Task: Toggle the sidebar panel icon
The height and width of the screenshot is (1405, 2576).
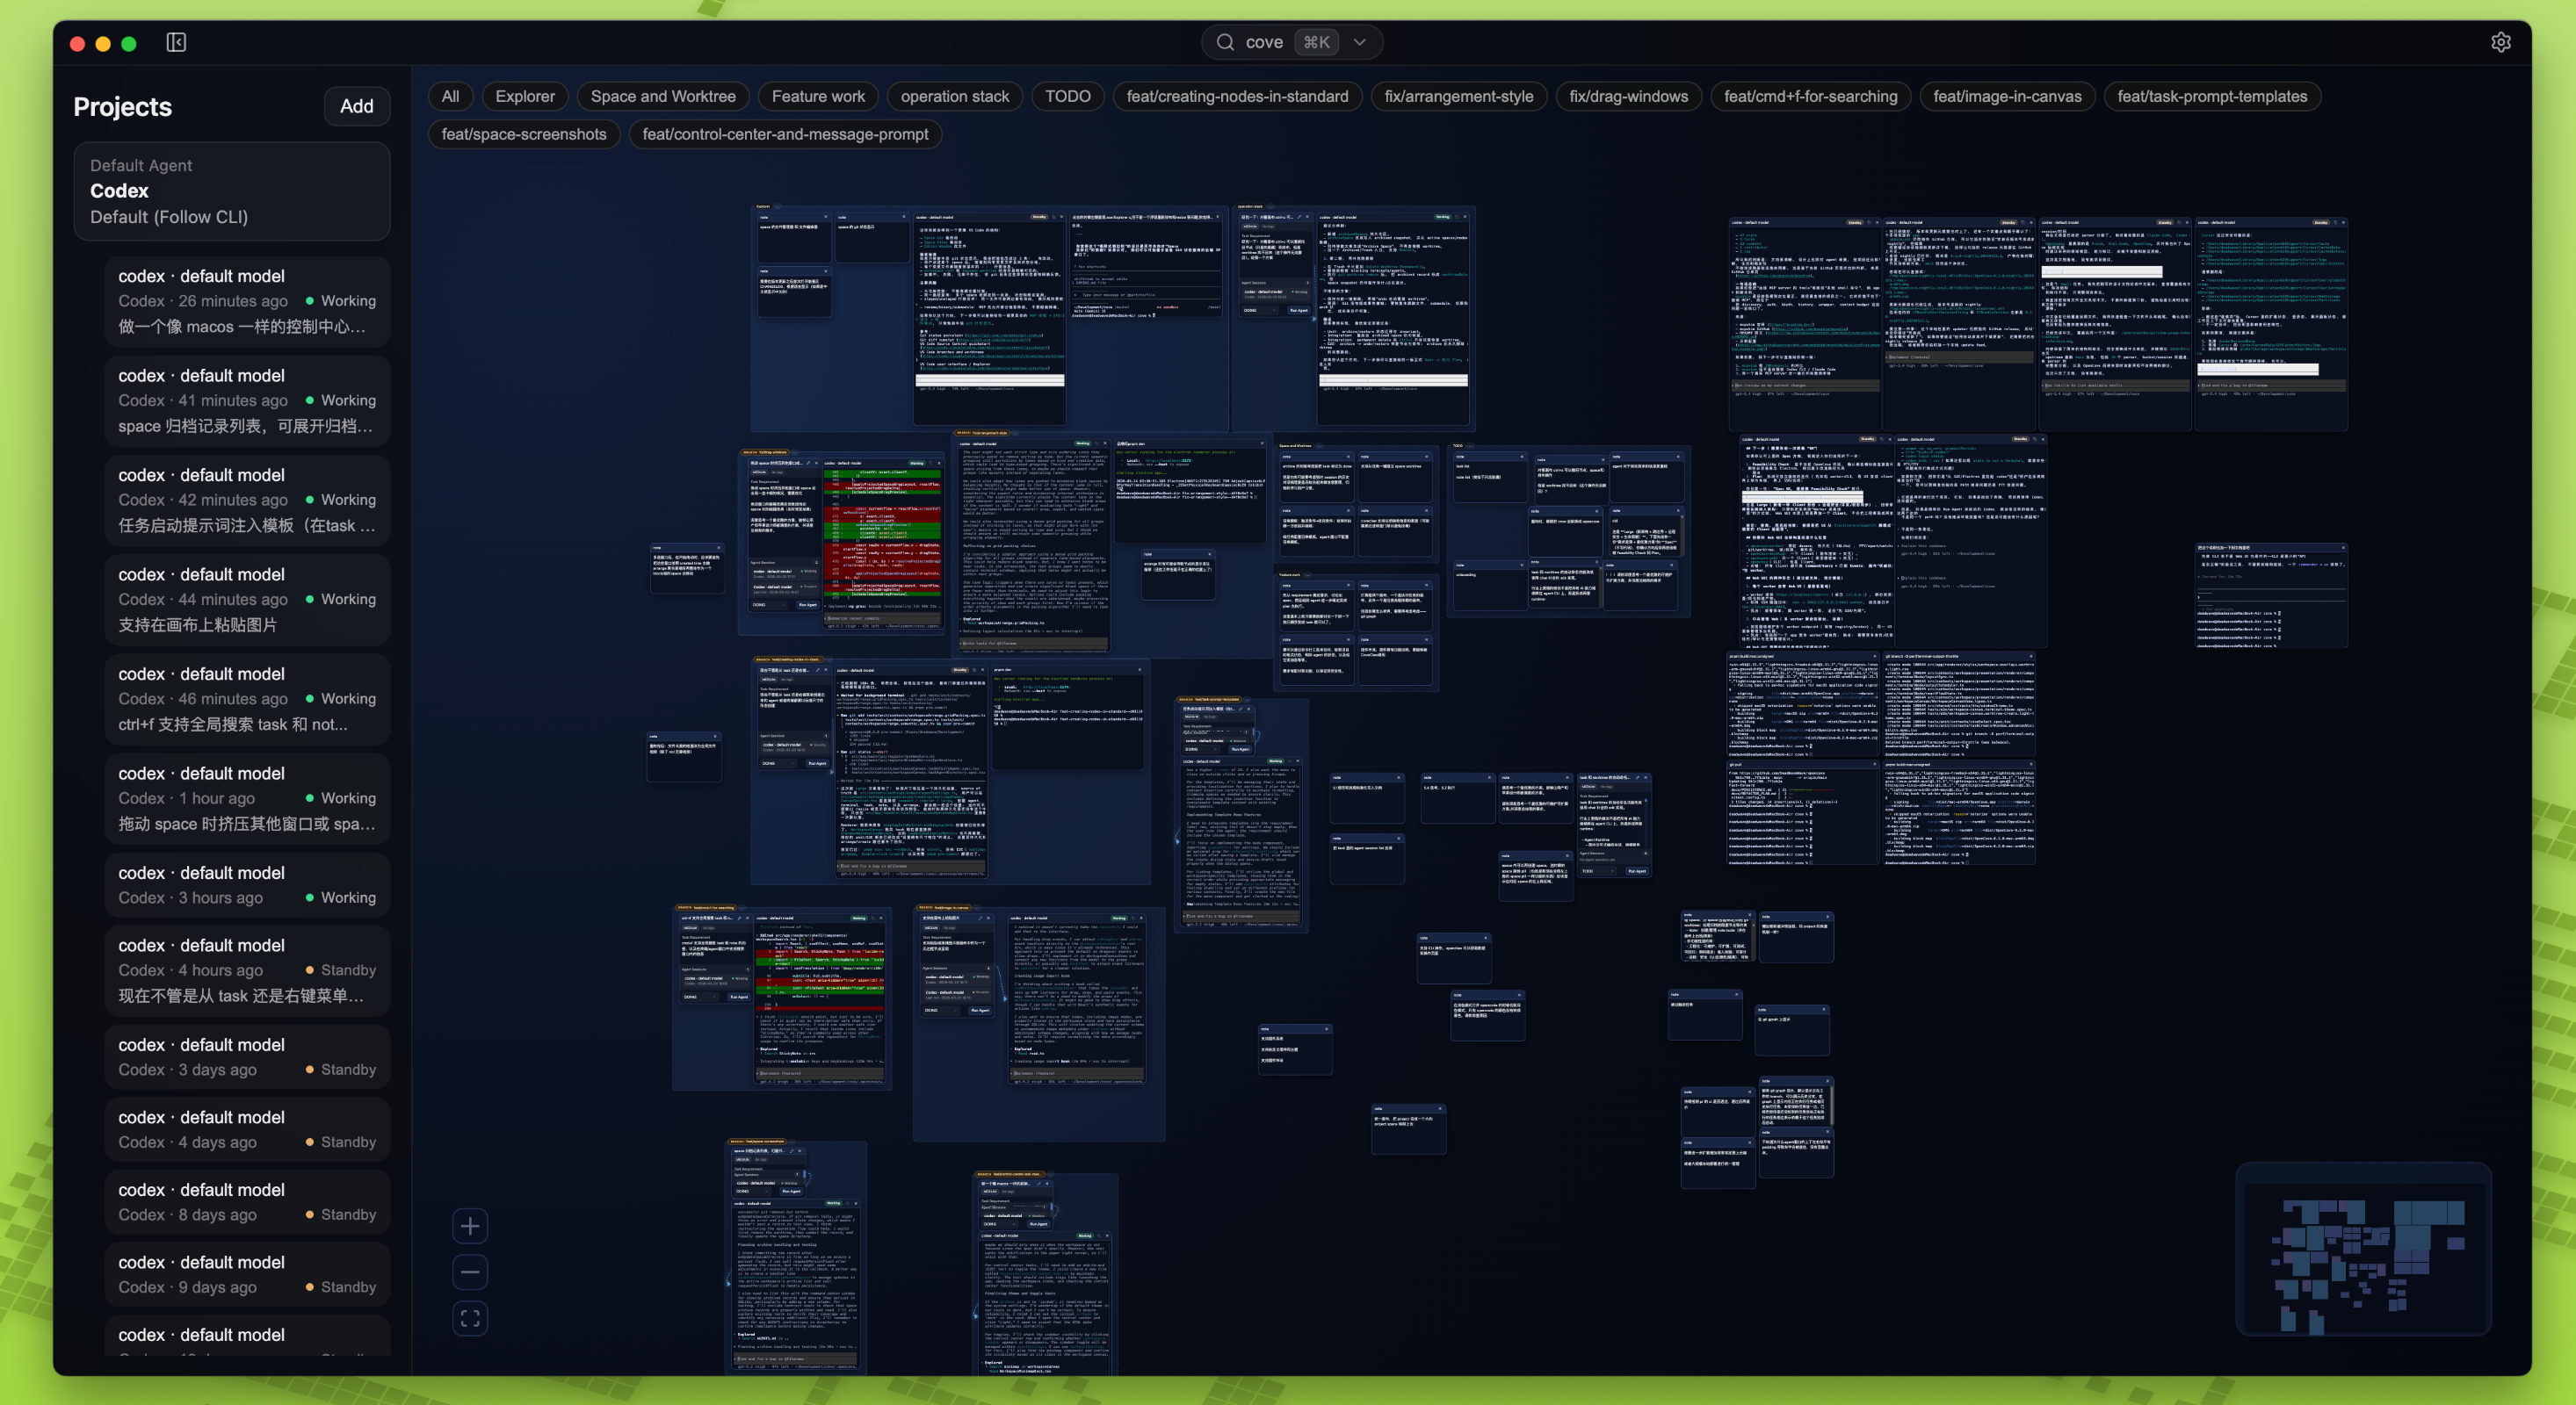Action: tap(176, 42)
